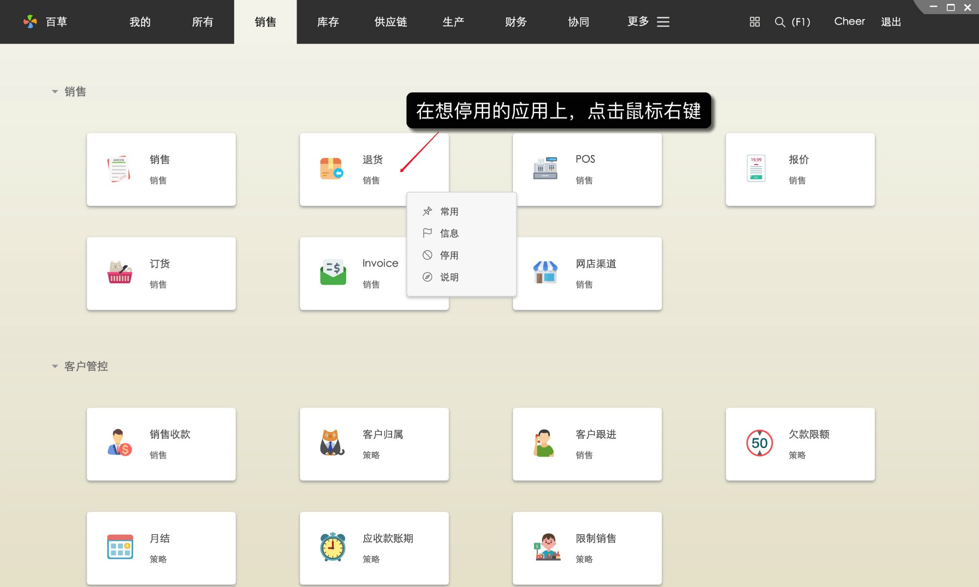Click the 客户跟进 phone agent icon
This screenshot has height=587, width=979.
[544, 443]
